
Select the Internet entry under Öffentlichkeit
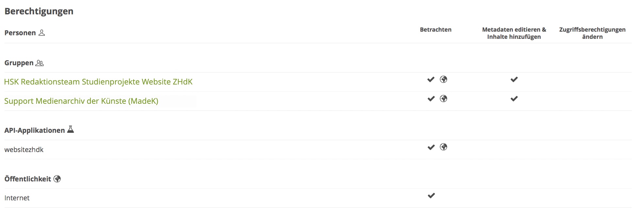coord(17,198)
